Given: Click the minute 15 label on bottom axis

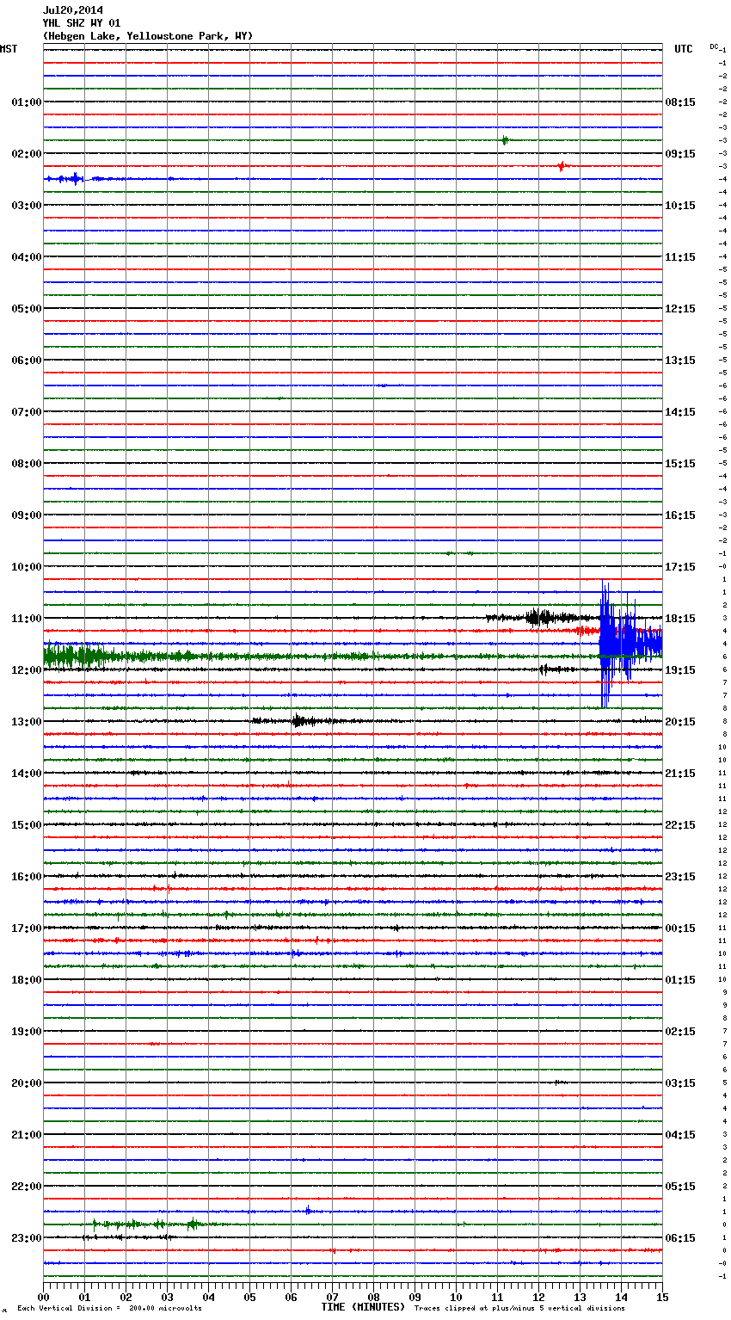Looking at the screenshot, I should (662, 1297).
